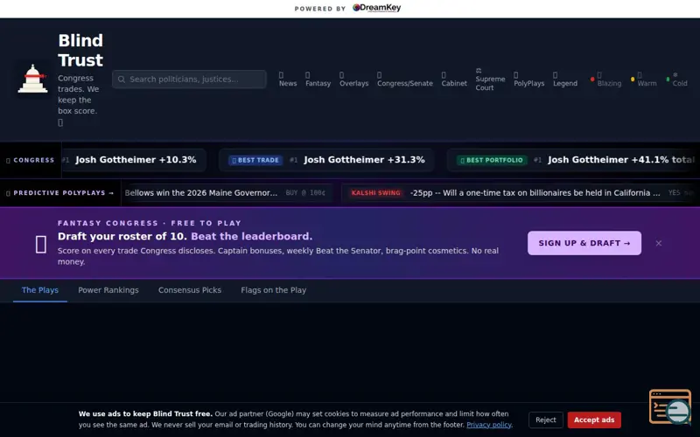The image size is (700, 437).
Task: Focus the politicians search field
Action: [x=189, y=80]
